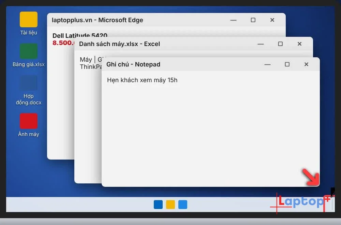Screen dimensions: 341x225
Task: Click the light blue taskbar icon
Action: coord(183,205)
